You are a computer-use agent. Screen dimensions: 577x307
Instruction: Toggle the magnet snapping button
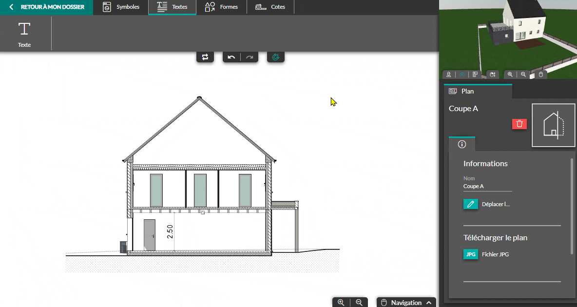tap(276, 57)
